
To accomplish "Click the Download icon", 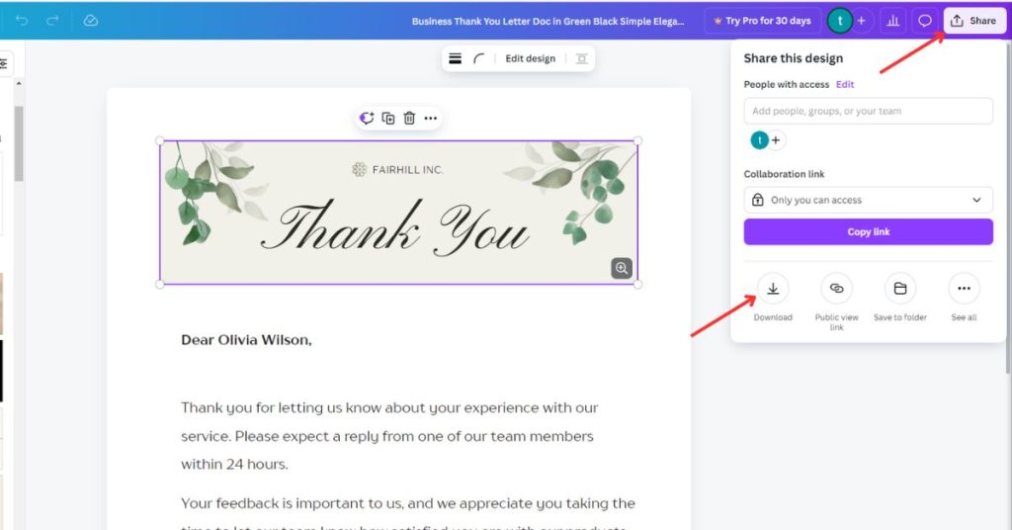I will pyautogui.click(x=773, y=289).
